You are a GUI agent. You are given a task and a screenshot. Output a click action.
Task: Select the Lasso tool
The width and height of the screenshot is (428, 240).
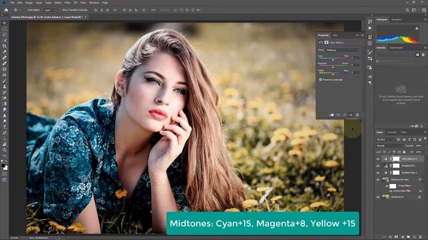click(5, 35)
